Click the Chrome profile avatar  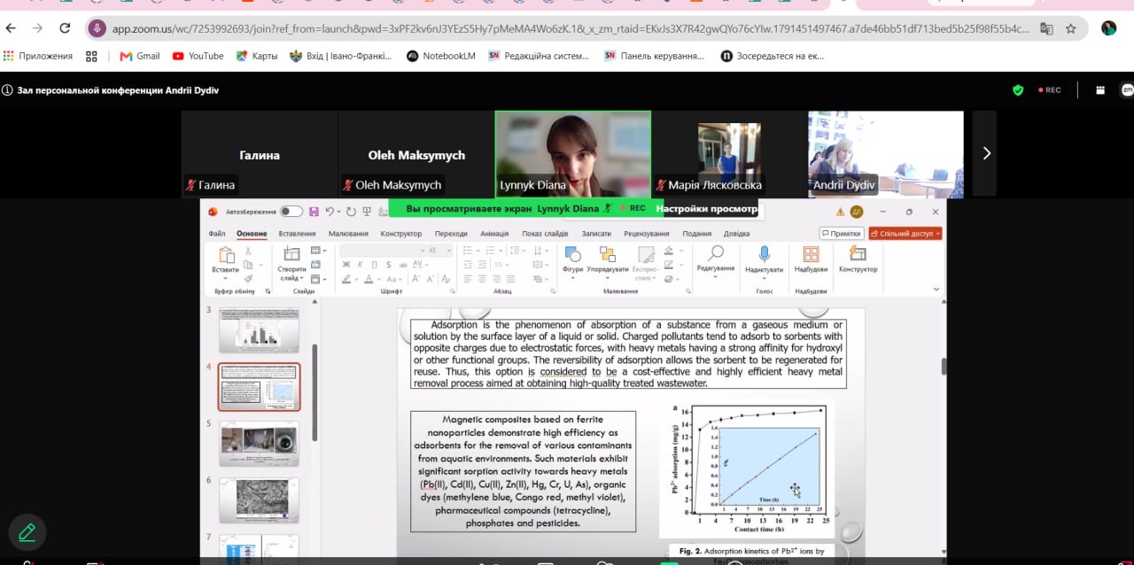1108,28
